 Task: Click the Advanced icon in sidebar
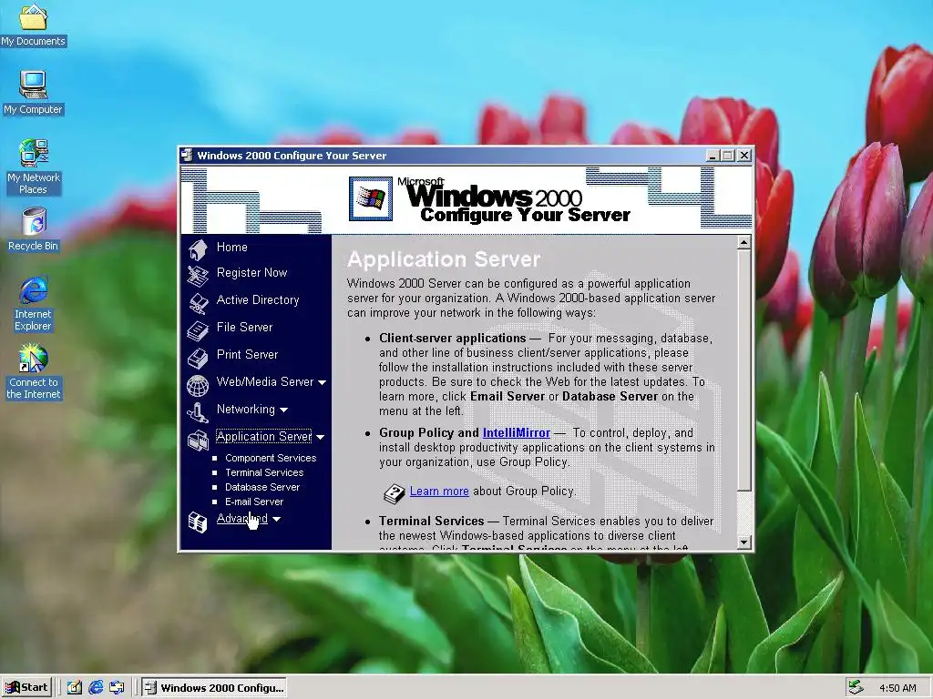pyautogui.click(x=198, y=522)
